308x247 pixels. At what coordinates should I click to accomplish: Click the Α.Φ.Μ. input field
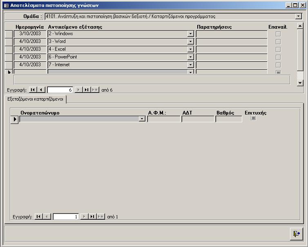[x=163, y=119]
